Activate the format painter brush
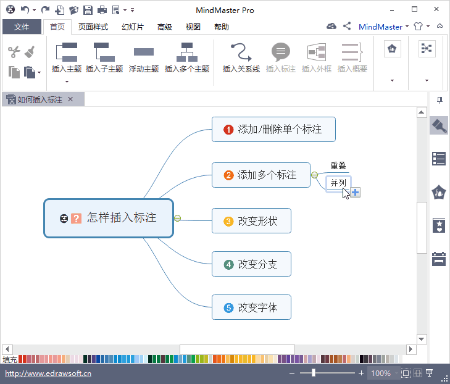The width and height of the screenshot is (450, 384). 30,52
